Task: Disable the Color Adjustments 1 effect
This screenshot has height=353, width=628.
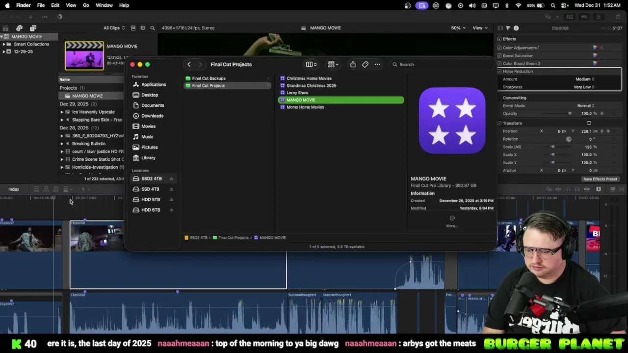Action: pos(499,48)
